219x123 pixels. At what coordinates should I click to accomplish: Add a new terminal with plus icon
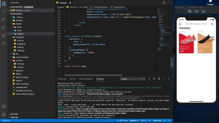click(149, 79)
